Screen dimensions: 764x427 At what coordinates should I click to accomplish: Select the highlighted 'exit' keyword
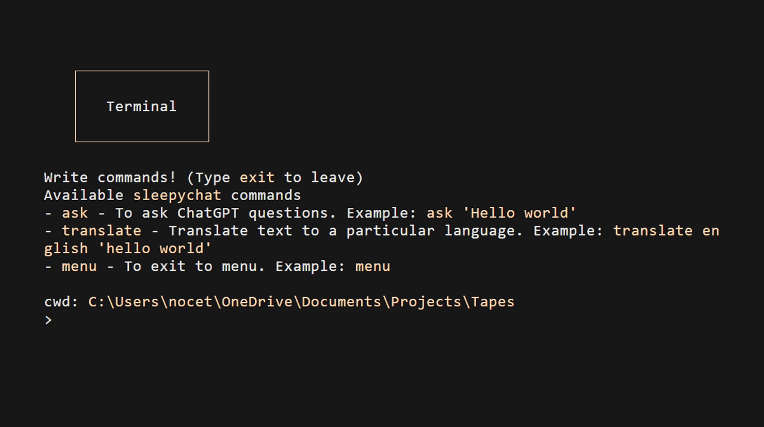coord(256,177)
